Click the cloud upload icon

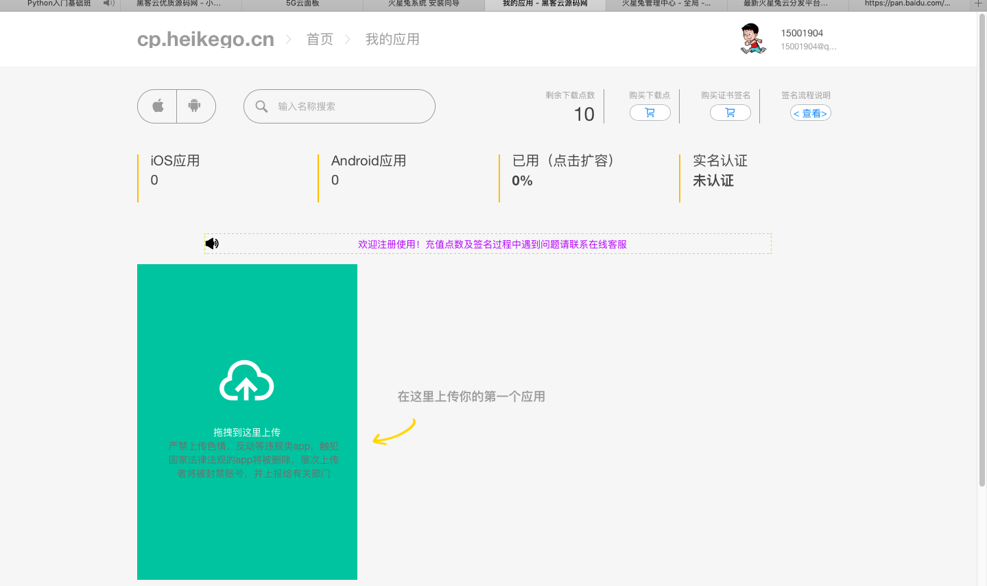point(246,381)
